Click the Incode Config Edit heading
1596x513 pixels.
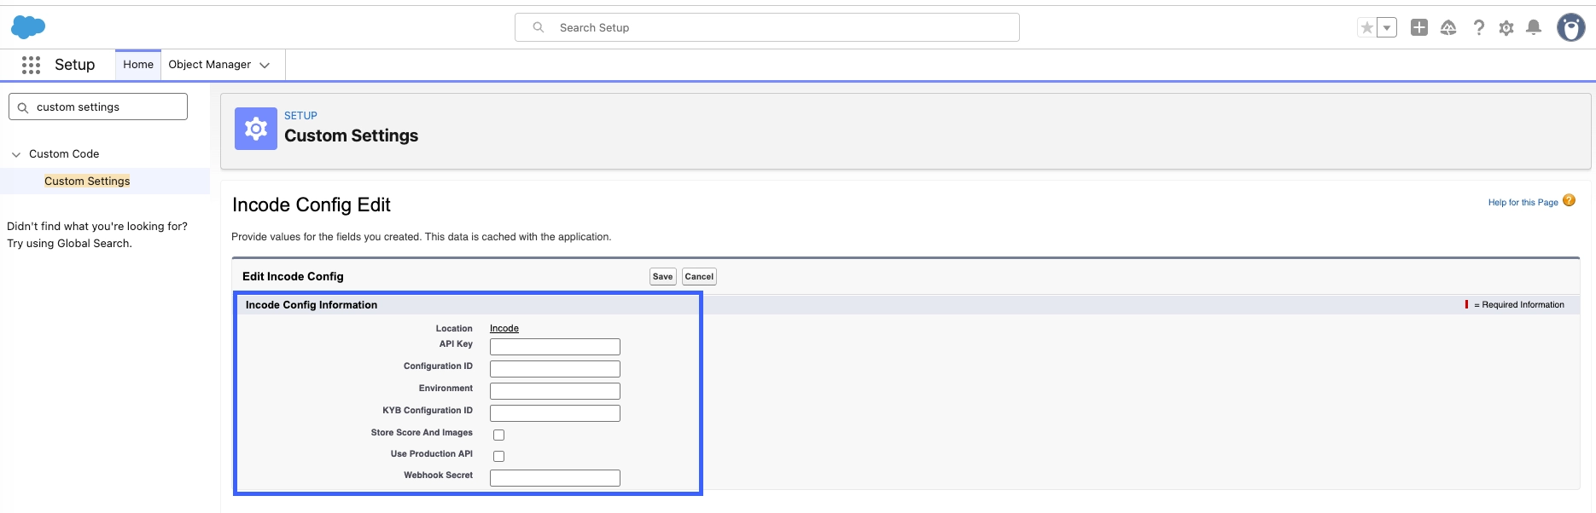tap(312, 205)
